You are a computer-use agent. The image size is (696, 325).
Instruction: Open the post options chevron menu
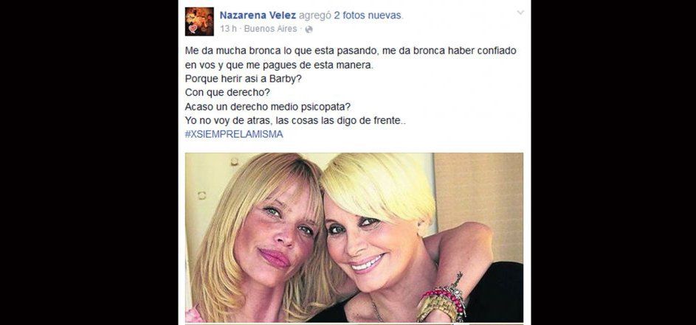(520, 13)
